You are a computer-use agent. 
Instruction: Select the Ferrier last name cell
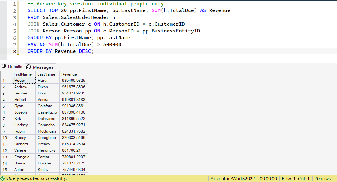click(47, 157)
